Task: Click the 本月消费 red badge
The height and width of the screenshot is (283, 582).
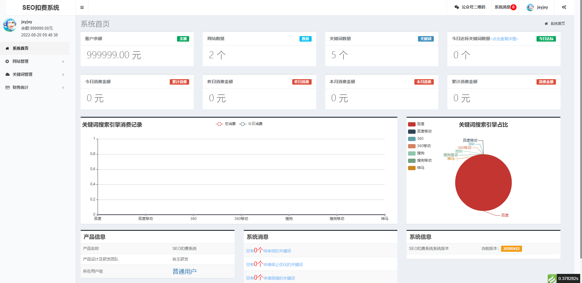Action: 424,82
